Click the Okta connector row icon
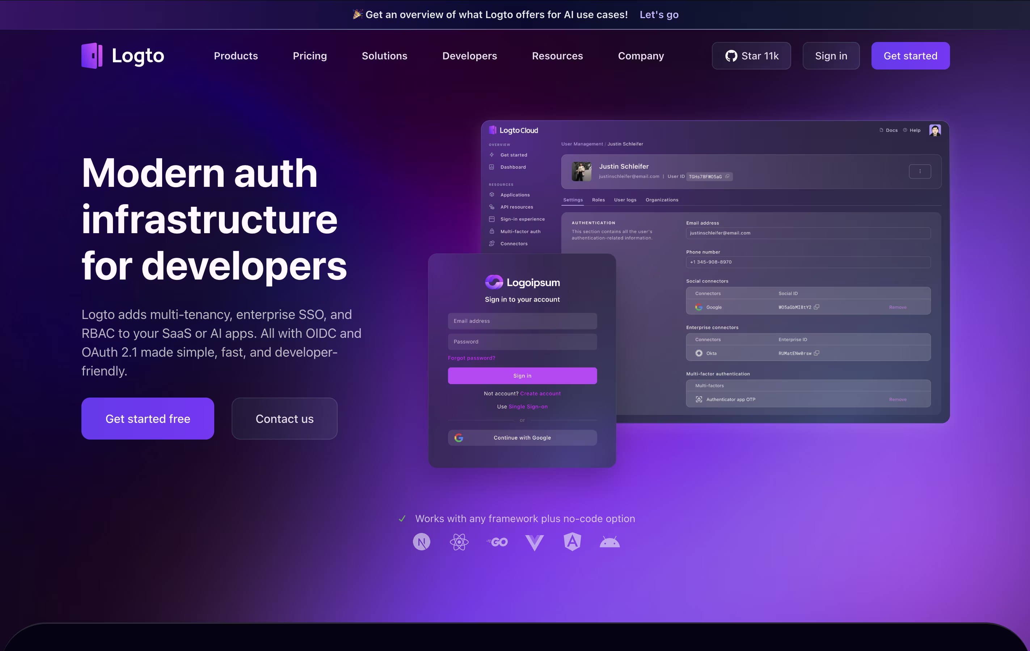Screen dimensions: 1030x651 [699, 353]
